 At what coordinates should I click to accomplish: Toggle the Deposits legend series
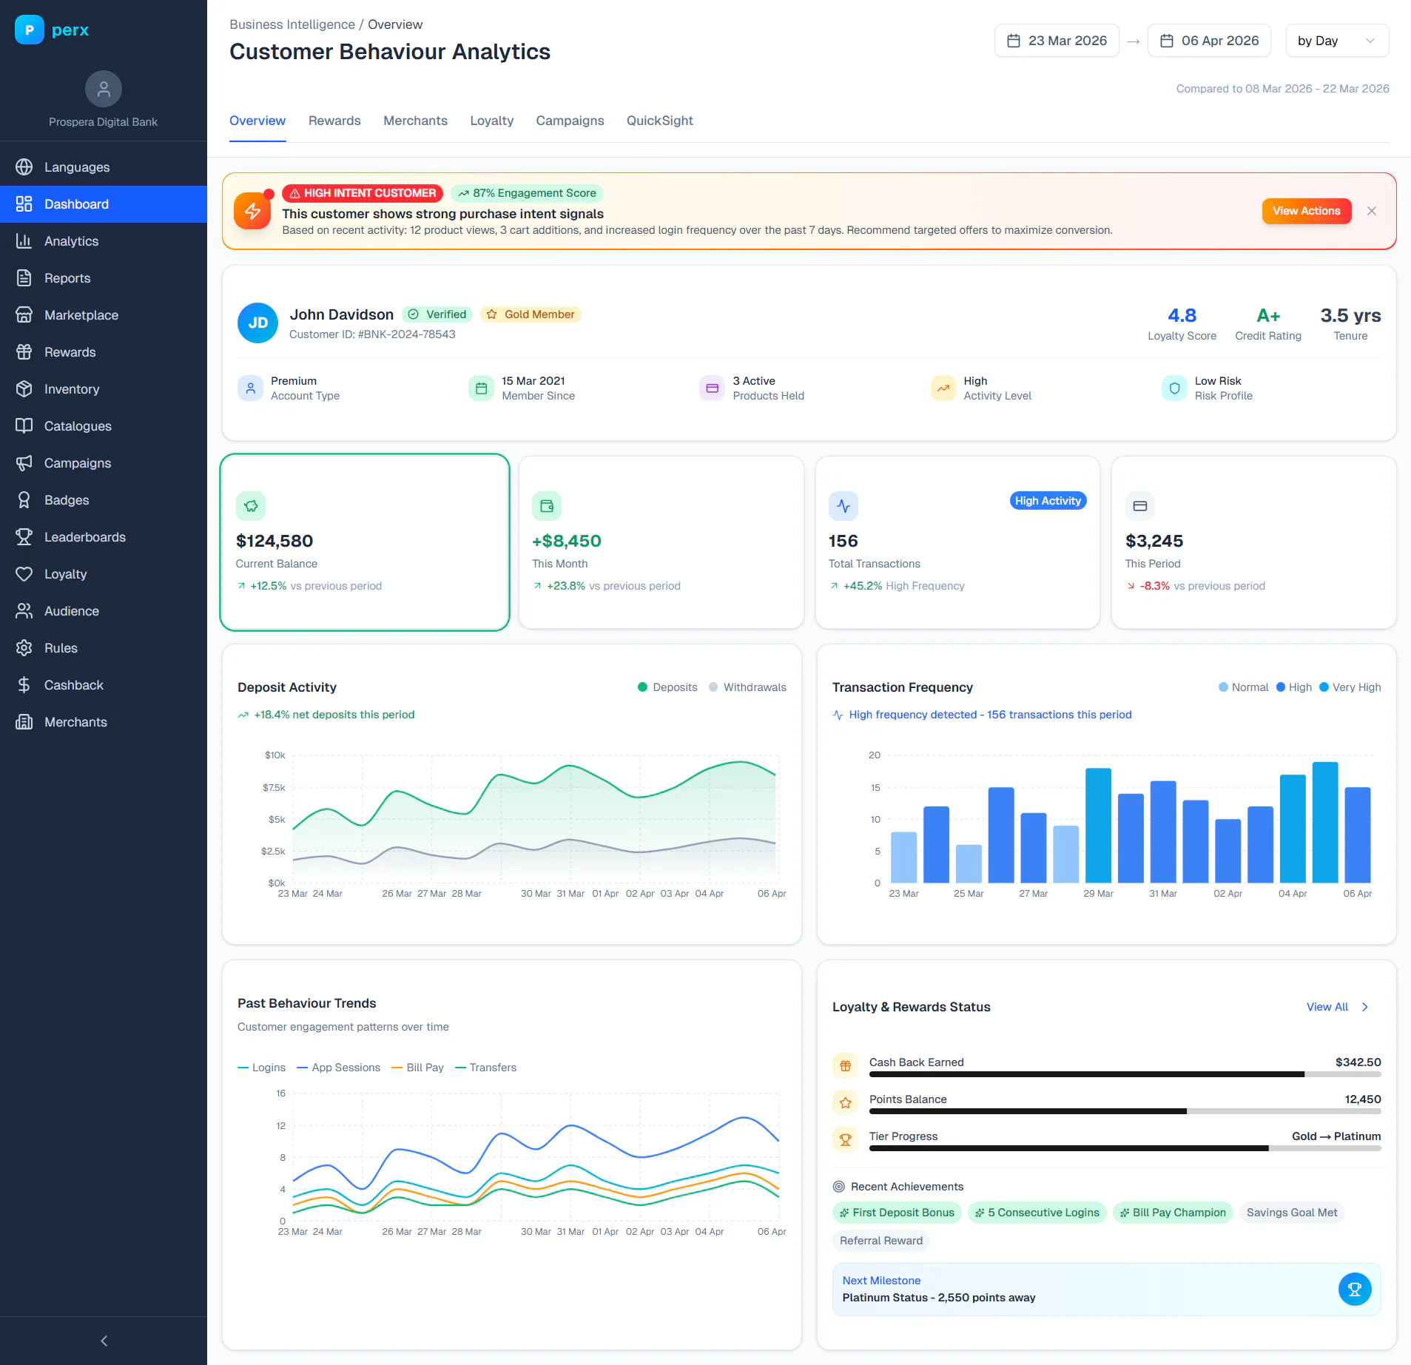(x=667, y=687)
